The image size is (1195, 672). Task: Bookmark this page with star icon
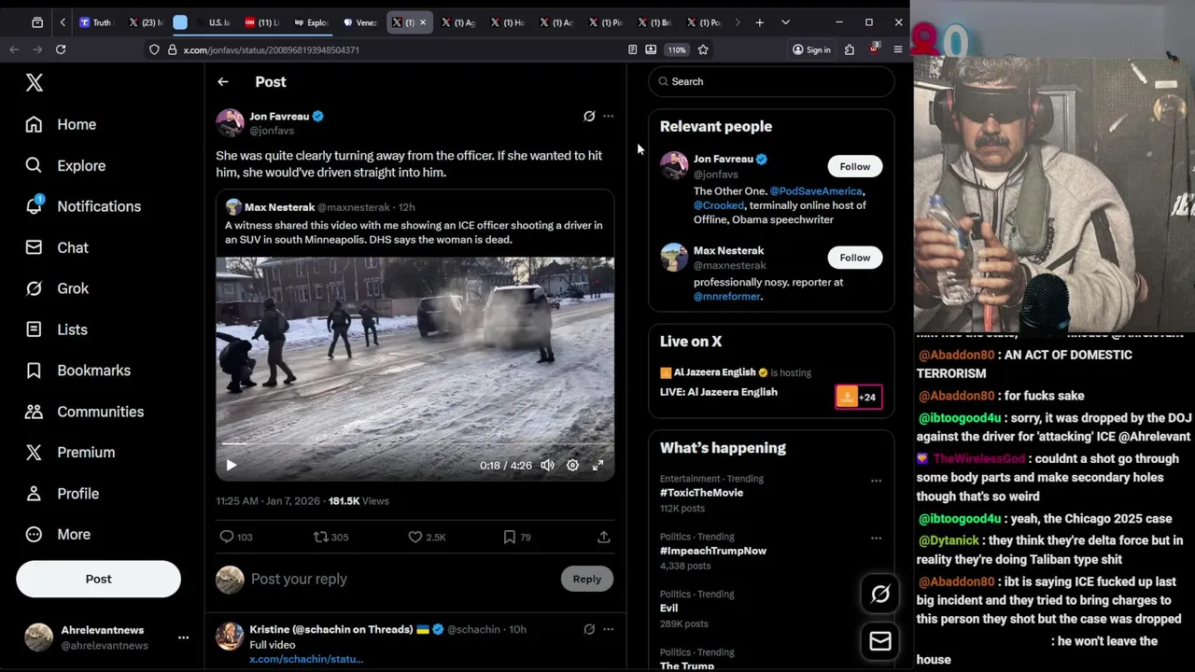(703, 49)
